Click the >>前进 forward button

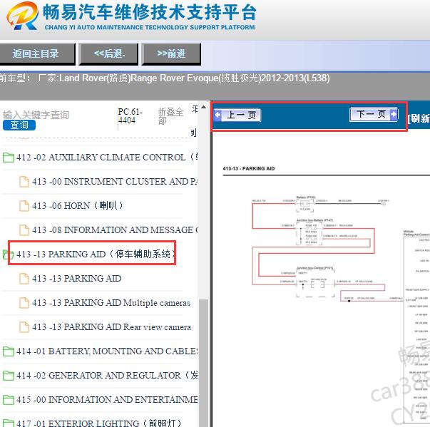pyautogui.click(x=171, y=53)
